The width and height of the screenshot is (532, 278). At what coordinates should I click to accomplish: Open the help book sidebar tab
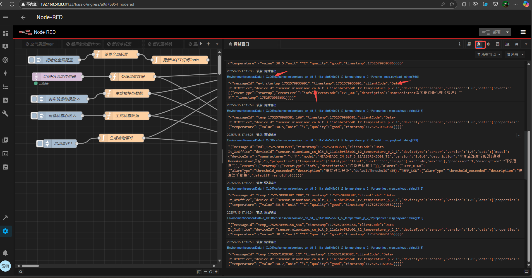469,44
